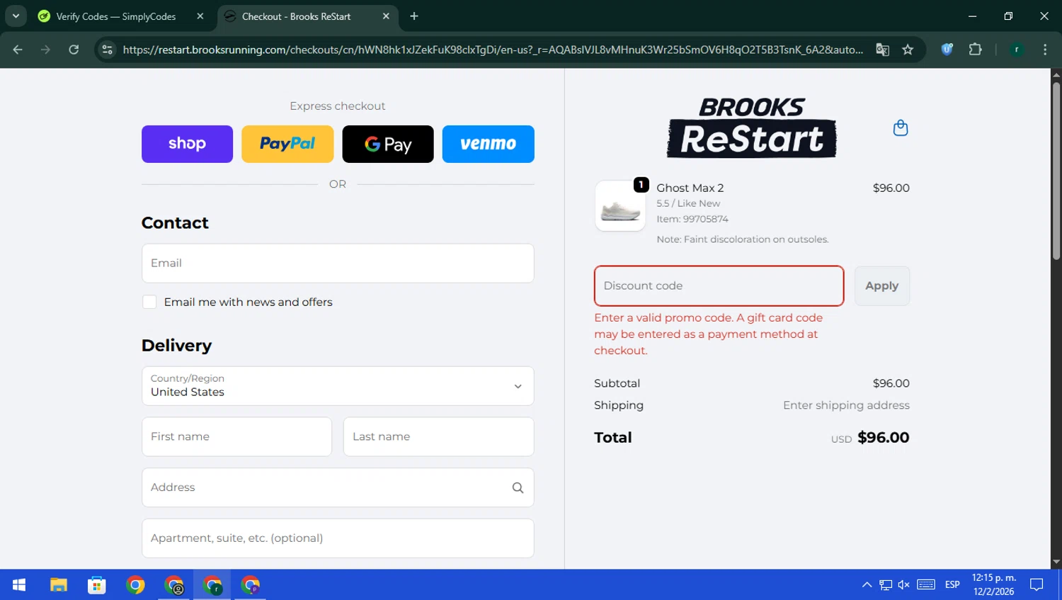Click the muted volume tray icon

(904, 585)
